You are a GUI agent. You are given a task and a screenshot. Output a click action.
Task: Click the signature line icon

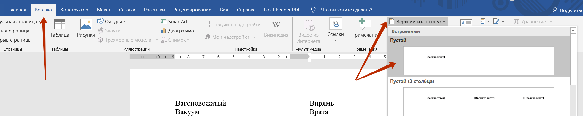pyautogui.click(x=496, y=21)
